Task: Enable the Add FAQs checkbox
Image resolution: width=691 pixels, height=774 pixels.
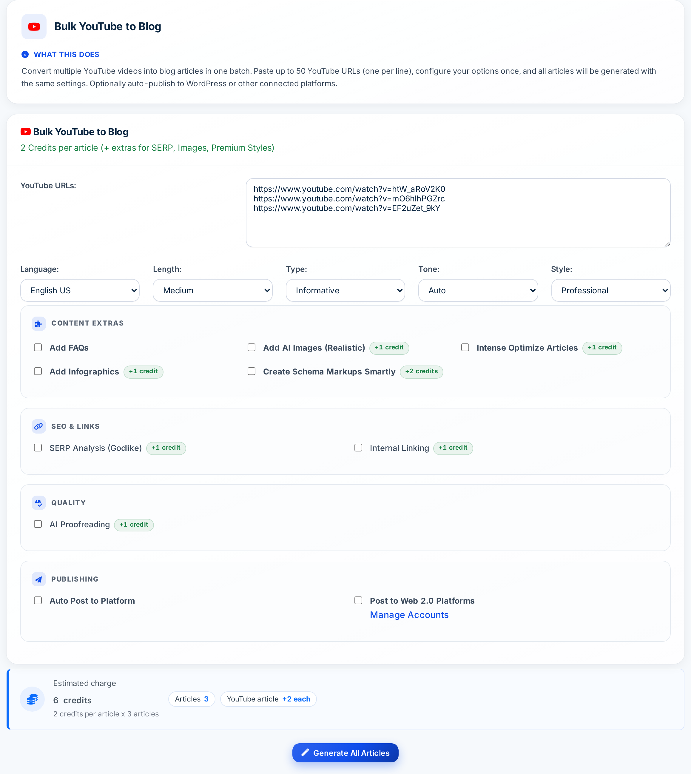Action: coord(38,347)
